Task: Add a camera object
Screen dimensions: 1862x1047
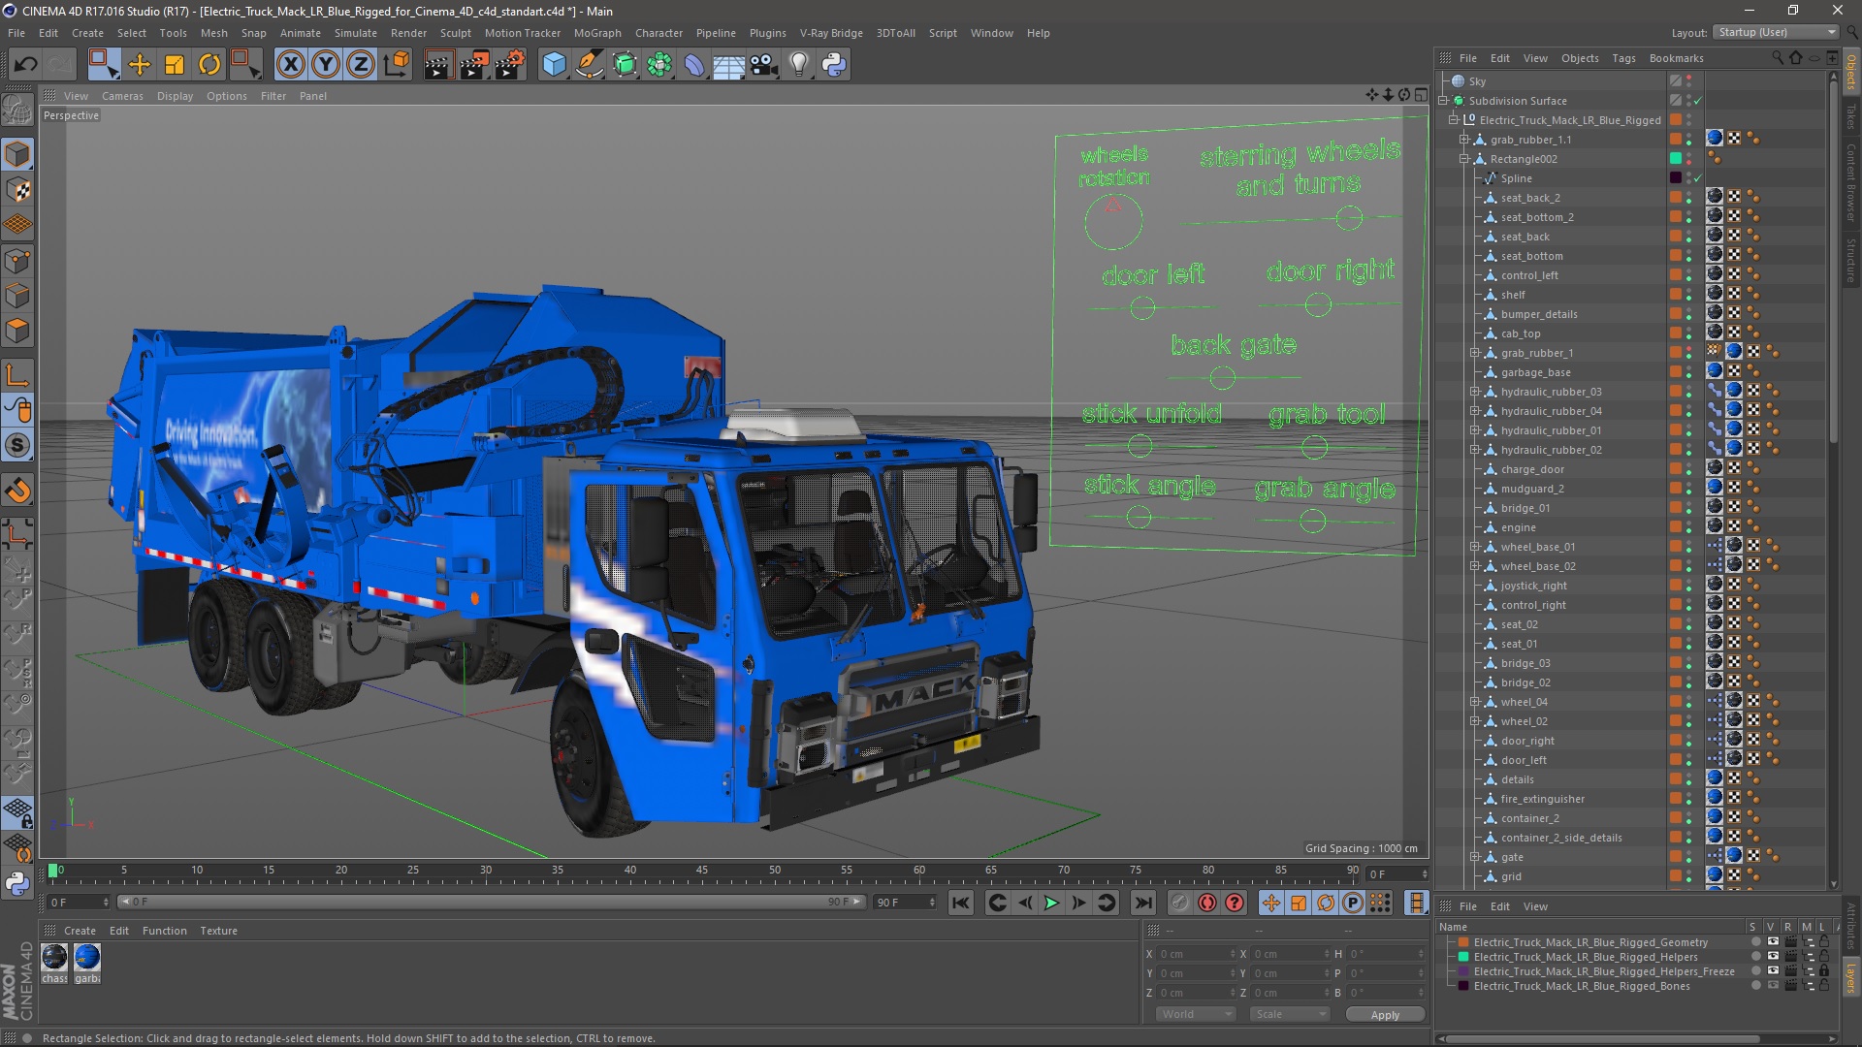Action: pos(764,65)
